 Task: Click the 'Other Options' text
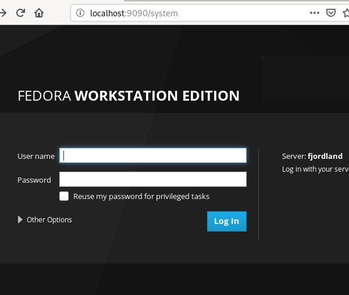pyautogui.click(x=49, y=220)
